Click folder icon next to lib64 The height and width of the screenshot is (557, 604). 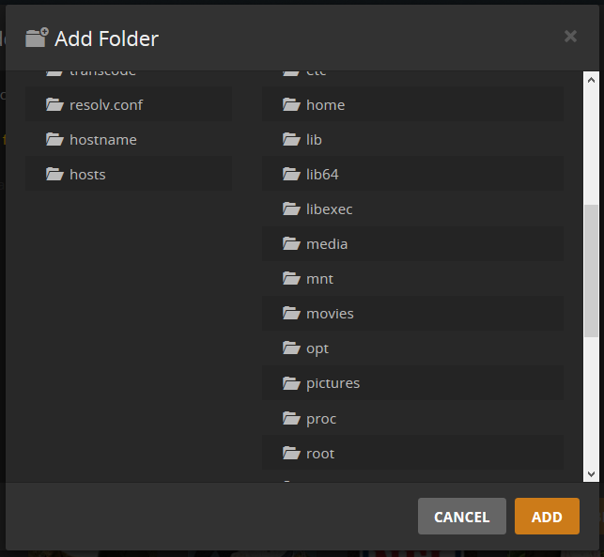click(291, 174)
